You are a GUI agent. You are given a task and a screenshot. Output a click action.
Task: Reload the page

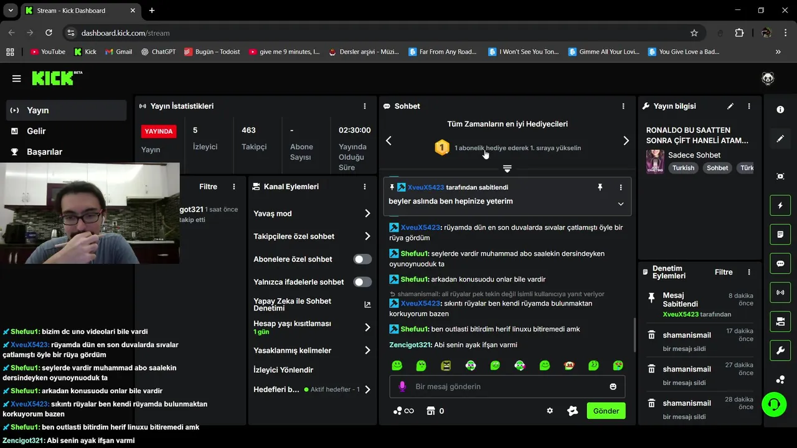click(x=49, y=33)
